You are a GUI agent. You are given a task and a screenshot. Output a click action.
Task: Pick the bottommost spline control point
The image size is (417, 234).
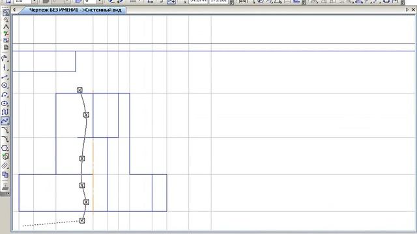pyautogui.click(x=82, y=220)
